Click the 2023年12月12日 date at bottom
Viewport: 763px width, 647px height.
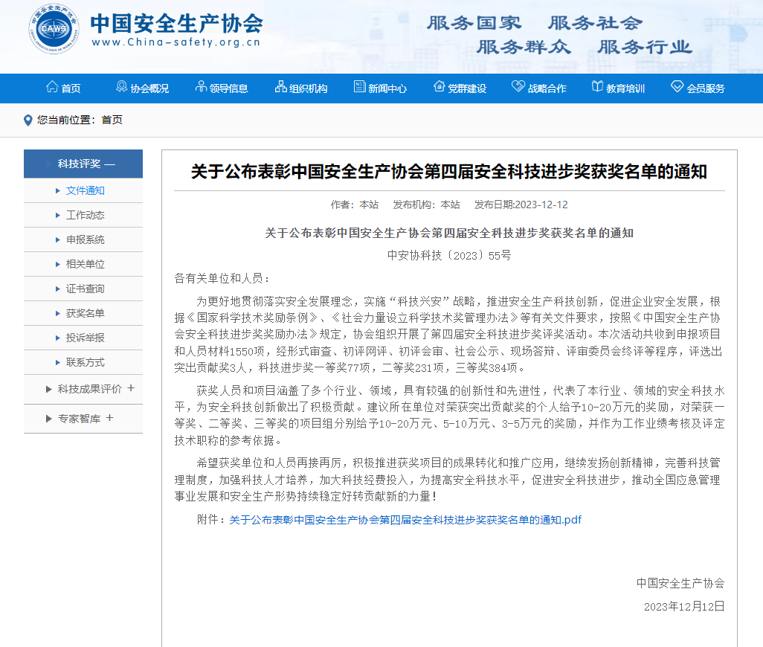[684, 607]
